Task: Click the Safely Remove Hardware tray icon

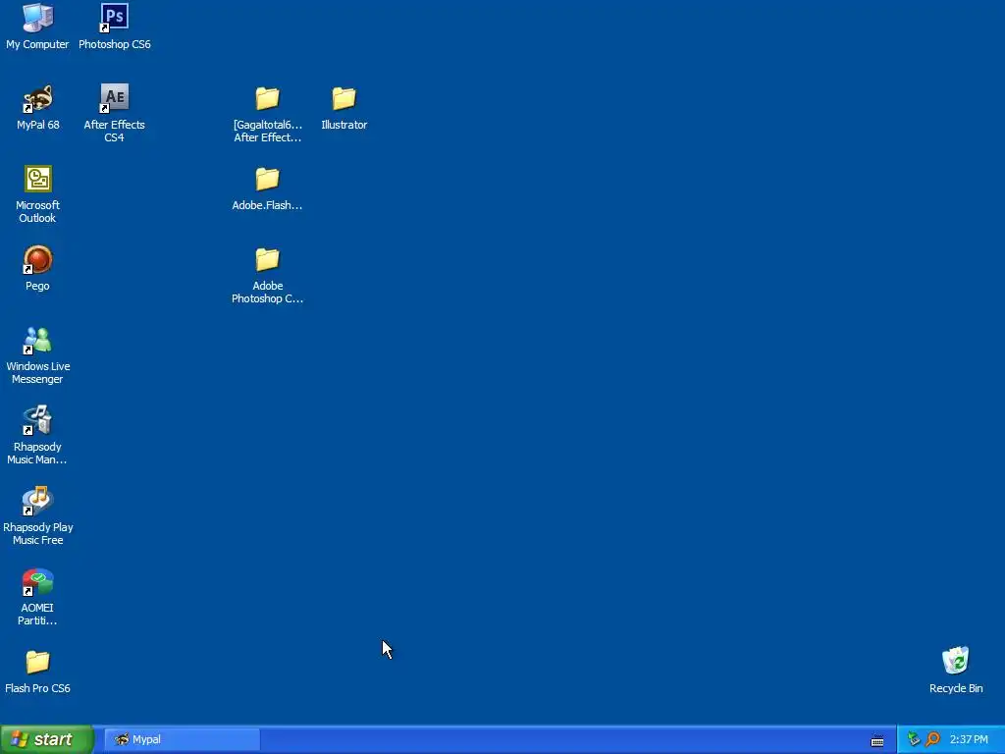Action: [x=914, y=739]
